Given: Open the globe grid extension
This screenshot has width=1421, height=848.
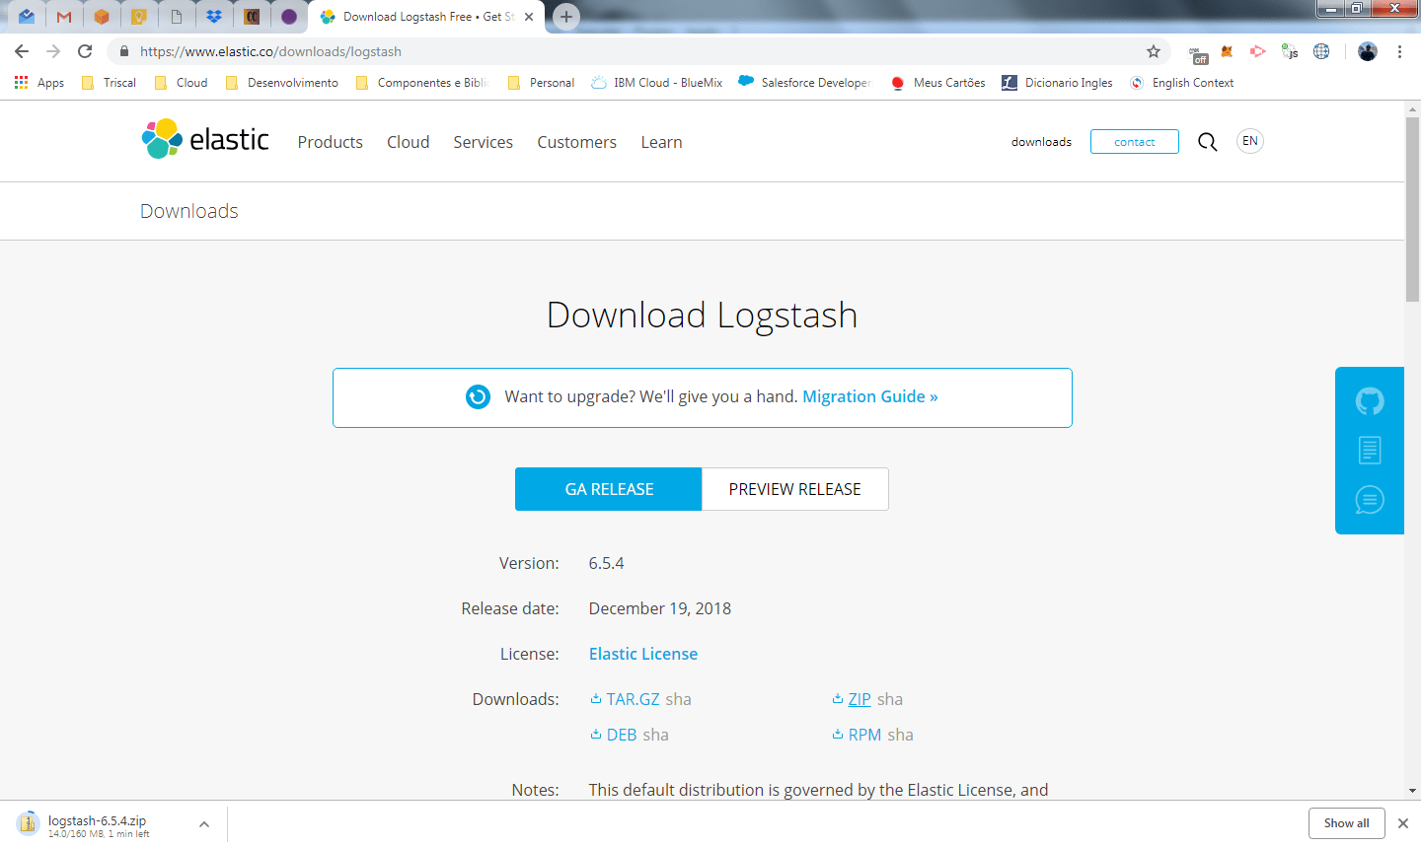Looking at the screenshot, I should click(1321, 51).
